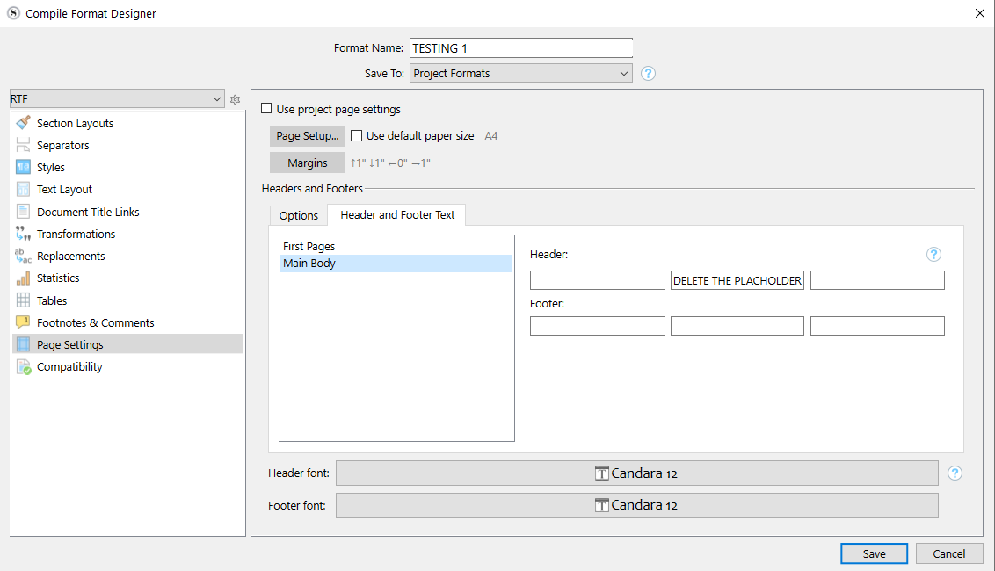
Task: Click the Page Setup button
Action: coord(307,136)
